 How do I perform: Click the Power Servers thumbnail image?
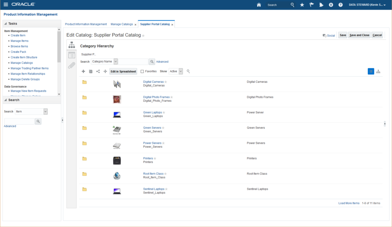(117, 145)
